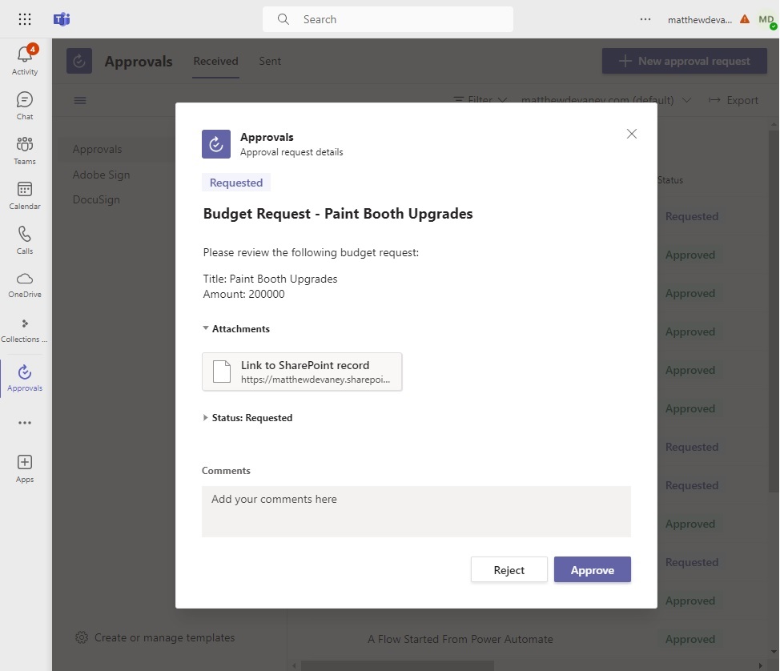Select Approvals app in left rail
Screen dimensions: 780x671
(x=25, y=378)
